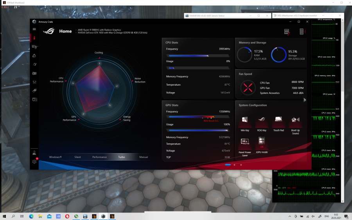Click the Noise Reduction radar label
Viewport: 352px width, 220px height.
(x=140, y=80)
